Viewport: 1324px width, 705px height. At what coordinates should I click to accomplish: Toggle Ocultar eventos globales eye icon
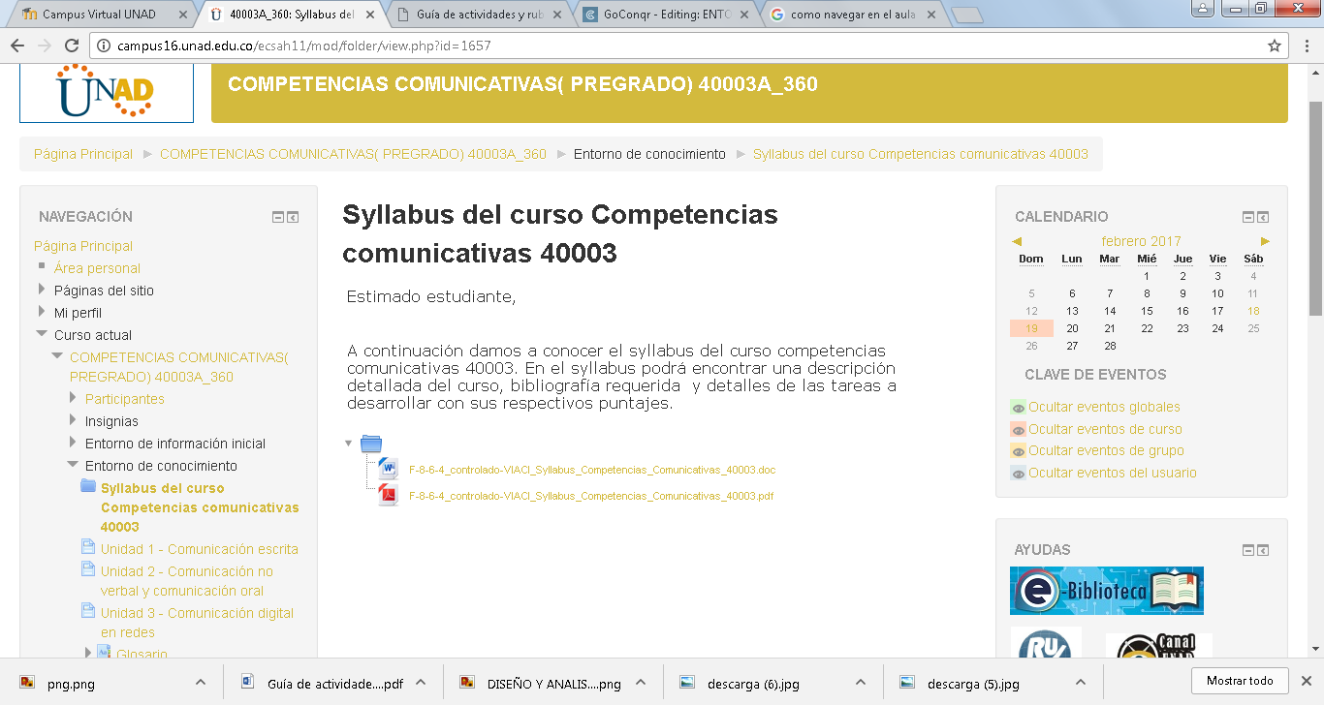tap(1018, 408)
